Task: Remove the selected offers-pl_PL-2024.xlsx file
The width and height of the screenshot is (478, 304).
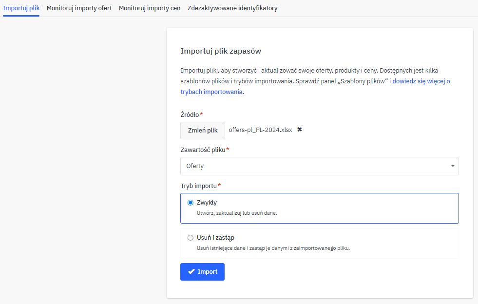Action: point(300,130)
